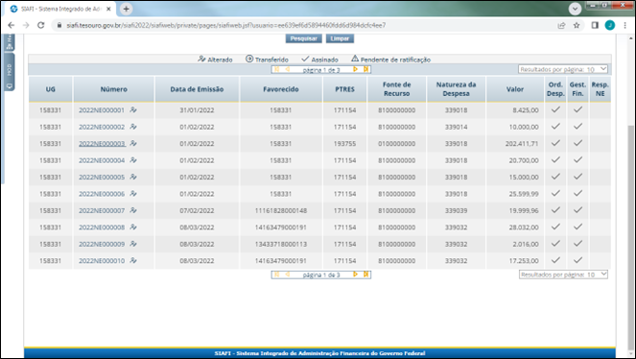Sort by Valor column header
The image size is (636, 359).
[515, 89]
